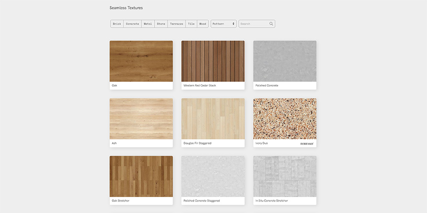Click the 'Ivory Duo' card label
The width and height of the screenshot is (427, 213).
click(261, 143)
